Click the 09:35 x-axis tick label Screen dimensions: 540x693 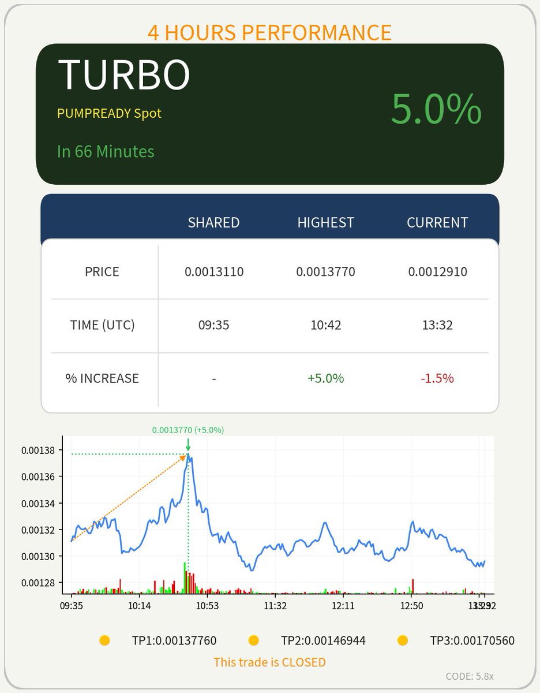click(x=72, y=606)
